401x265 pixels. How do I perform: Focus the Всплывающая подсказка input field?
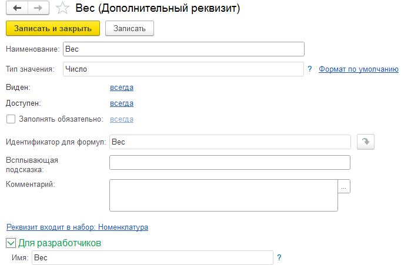pyautogui.click(x=229, y=162)
